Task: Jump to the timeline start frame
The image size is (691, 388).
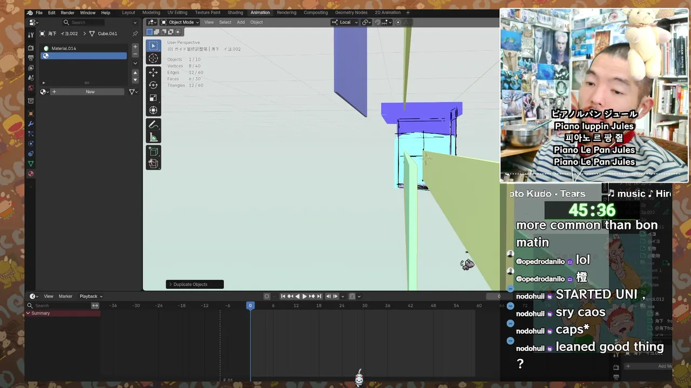Action: tap(283, 296)
